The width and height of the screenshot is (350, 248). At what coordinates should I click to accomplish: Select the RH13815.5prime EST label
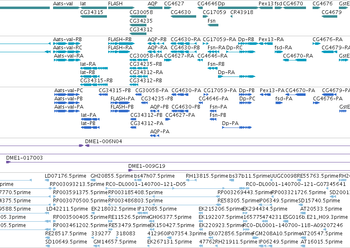coord(207,176)
